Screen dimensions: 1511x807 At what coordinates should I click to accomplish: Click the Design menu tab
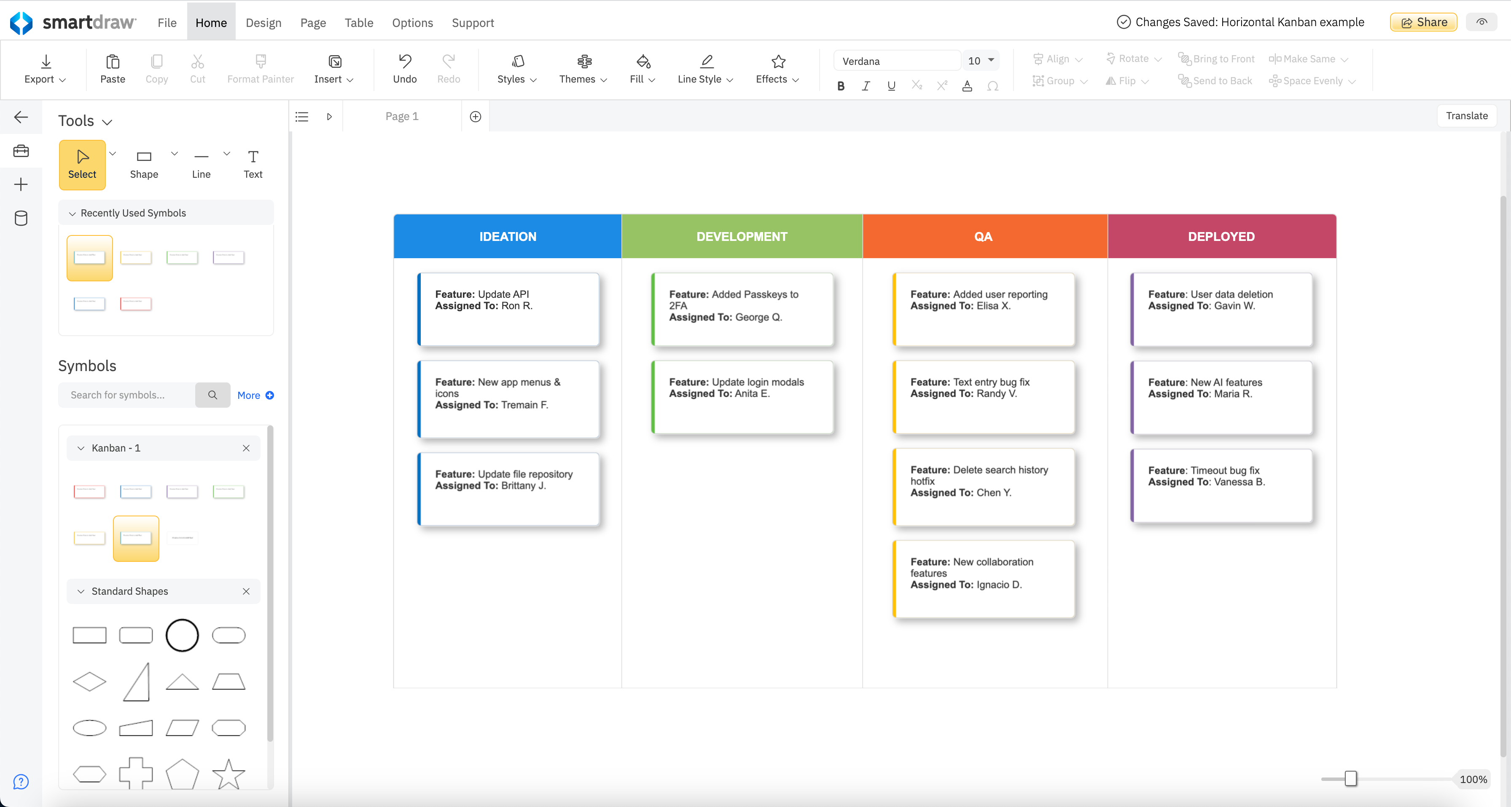[x=262, y=22]
